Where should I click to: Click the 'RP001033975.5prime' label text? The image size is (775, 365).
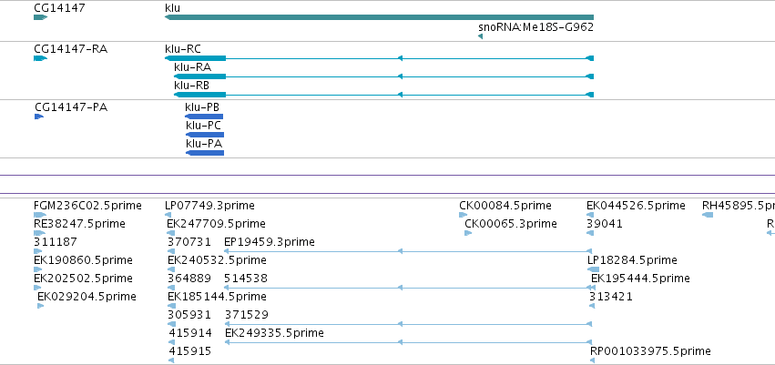coord(650,351)
